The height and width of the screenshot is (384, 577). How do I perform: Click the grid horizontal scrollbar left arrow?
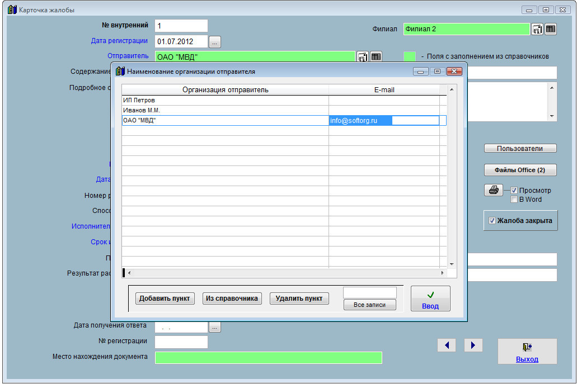point(129,273)
